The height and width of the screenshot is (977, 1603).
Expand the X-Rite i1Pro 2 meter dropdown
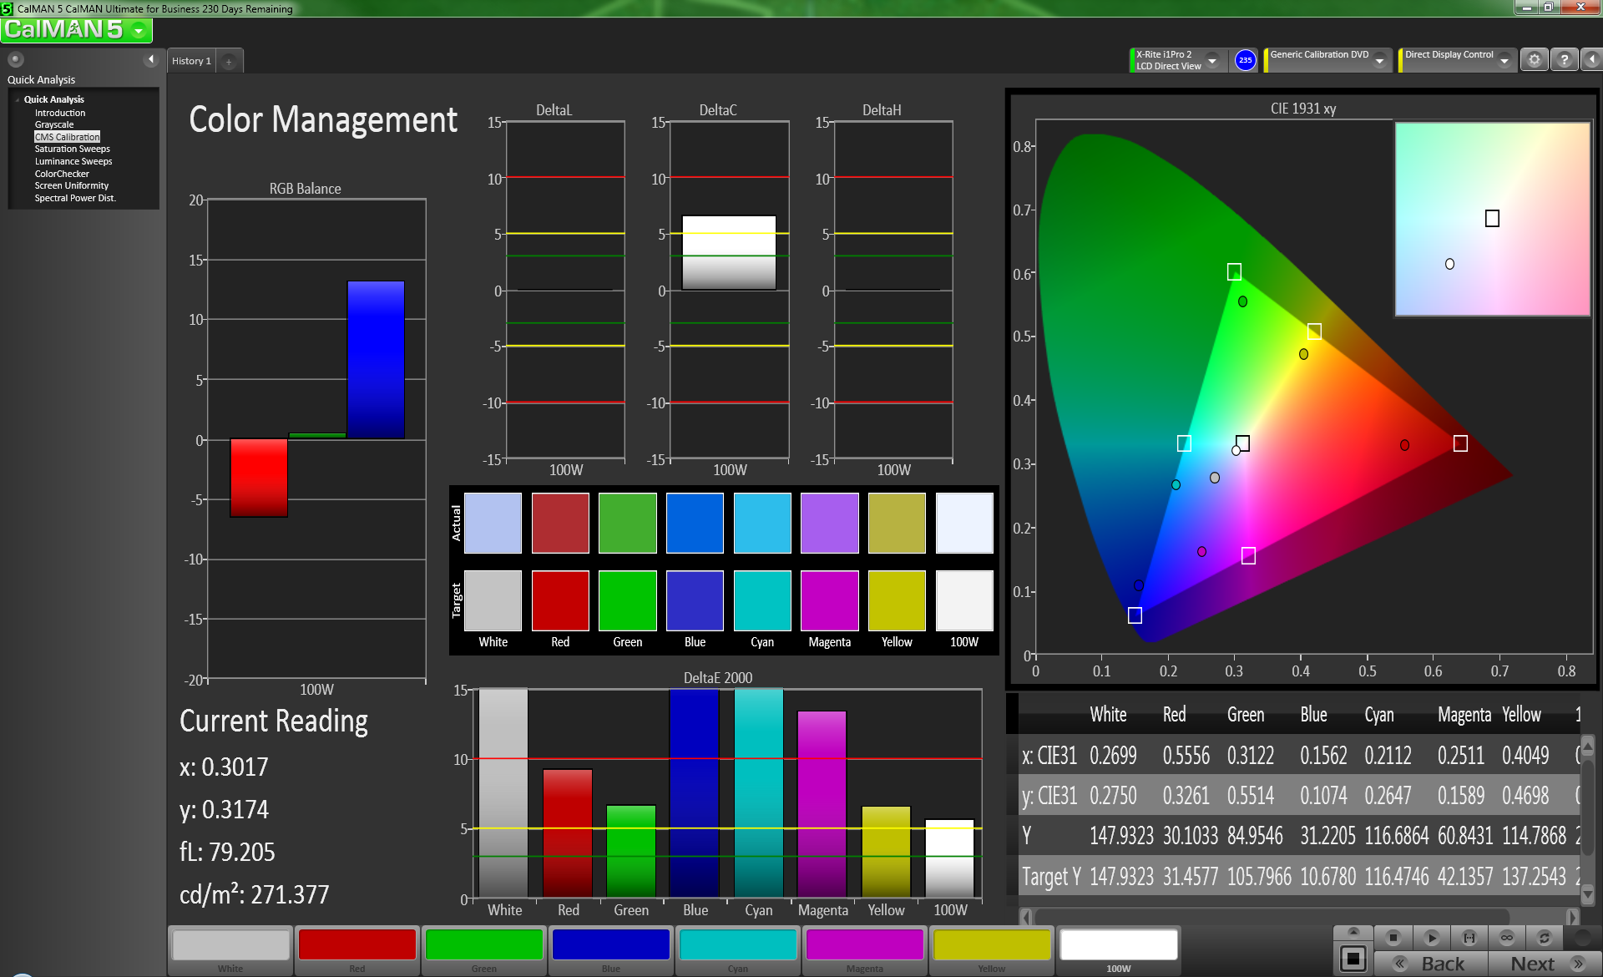pos(1212,60)
